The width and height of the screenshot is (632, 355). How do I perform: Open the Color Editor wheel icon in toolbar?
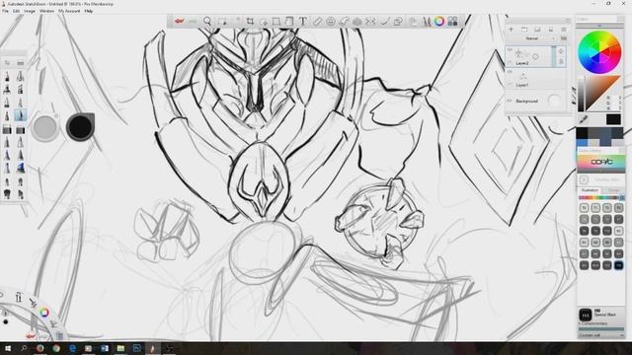(x=439, y=22)
